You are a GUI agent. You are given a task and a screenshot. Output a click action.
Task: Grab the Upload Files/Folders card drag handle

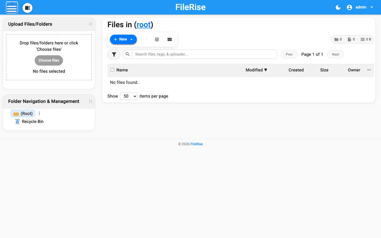click(x=90, y=24)
